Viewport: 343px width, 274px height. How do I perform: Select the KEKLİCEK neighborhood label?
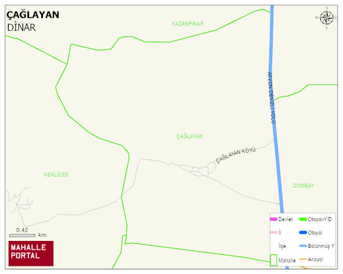point(56,174)
